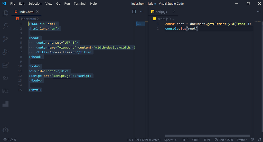Change line endings via CRLF
The width and height of the screenshot is (263, 142).
click(x=195, y=140)
